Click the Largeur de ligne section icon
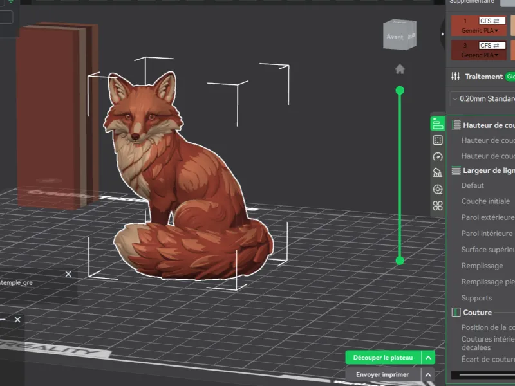 point(456,170)
